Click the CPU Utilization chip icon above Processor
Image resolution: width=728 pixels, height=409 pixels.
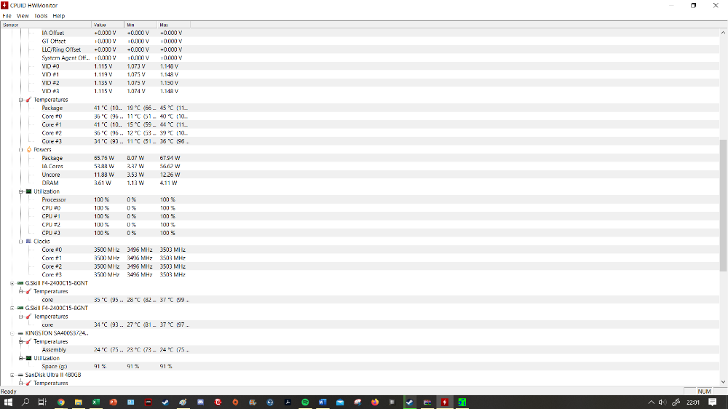click(x=29, y=191)
